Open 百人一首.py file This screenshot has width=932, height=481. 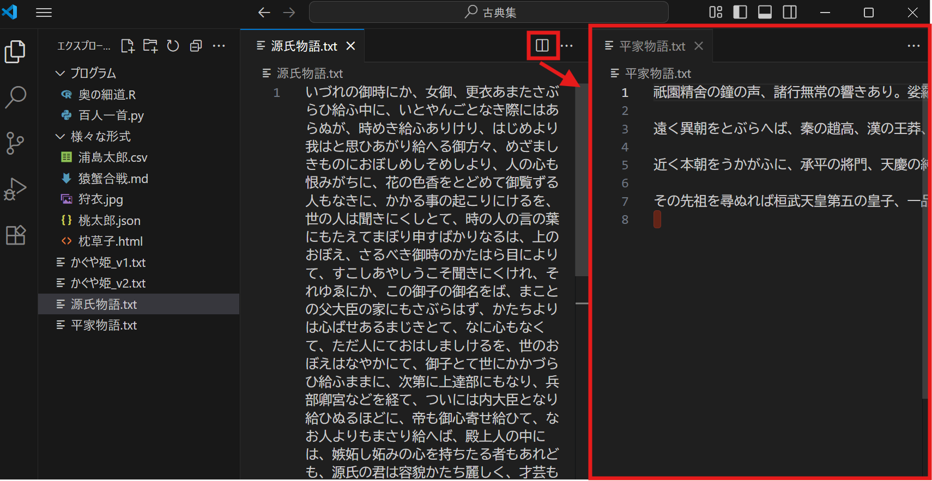point(139,115)
